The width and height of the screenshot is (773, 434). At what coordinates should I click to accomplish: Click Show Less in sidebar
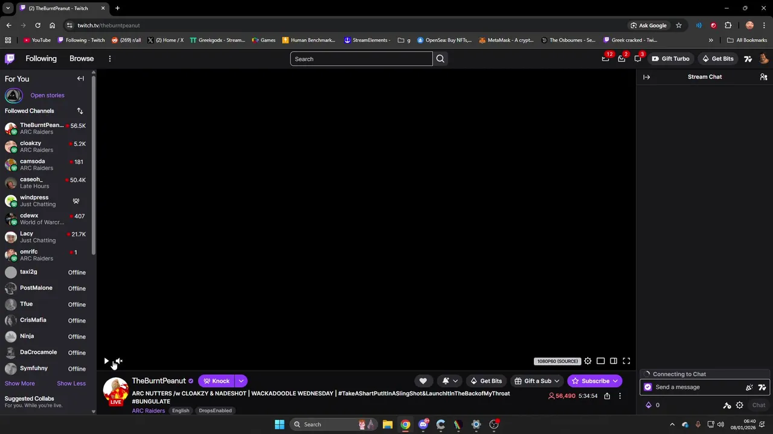[x=71, y=383]
